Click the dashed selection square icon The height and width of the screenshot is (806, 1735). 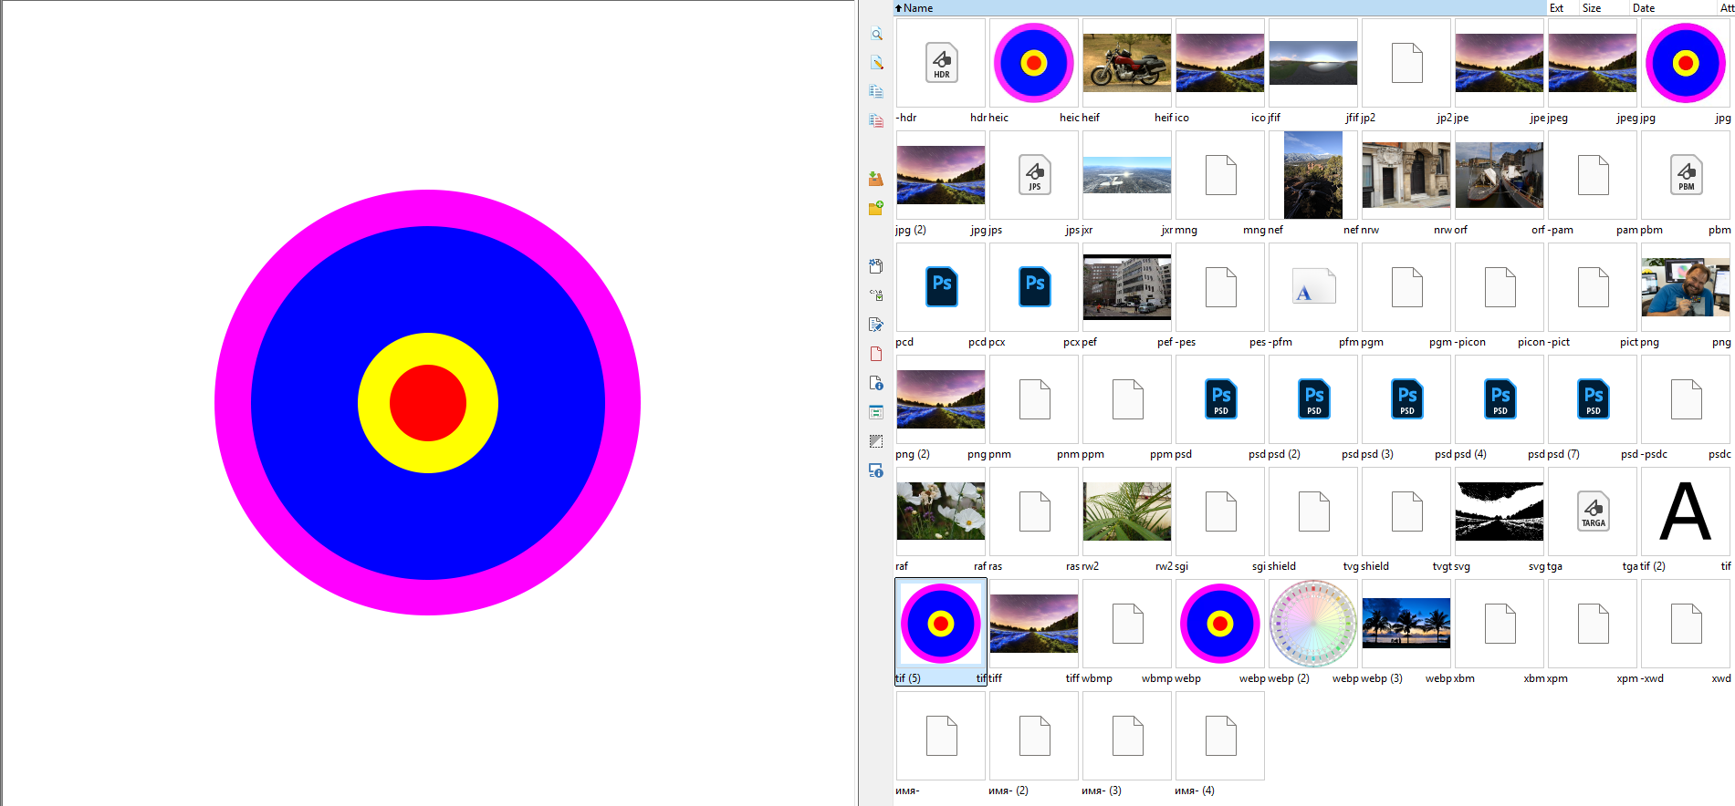click(876, 441)
